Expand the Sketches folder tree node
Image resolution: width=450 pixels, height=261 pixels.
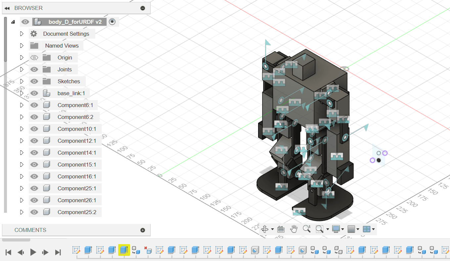(x=22, y=81)
